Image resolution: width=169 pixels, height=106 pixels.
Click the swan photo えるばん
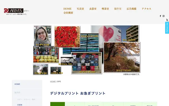[56, 70]
